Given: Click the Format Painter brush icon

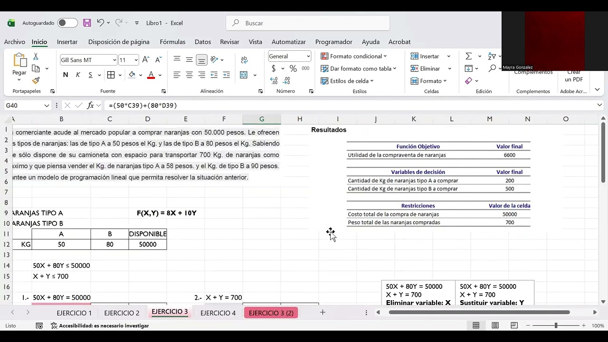Looking at the screenshot, I should click(x=36, y=81).
